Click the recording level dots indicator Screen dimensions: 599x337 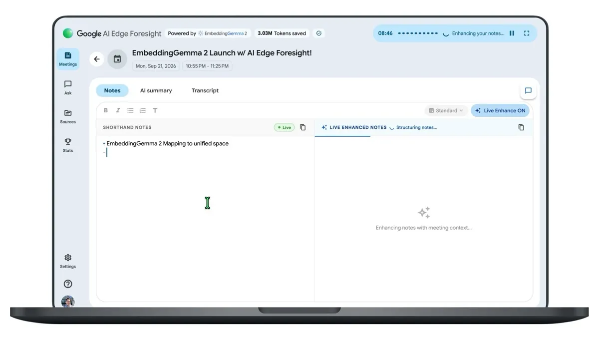[x=418, y=33]
